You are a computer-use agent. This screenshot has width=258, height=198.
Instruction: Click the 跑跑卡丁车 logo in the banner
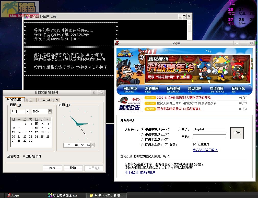point(125,54)
